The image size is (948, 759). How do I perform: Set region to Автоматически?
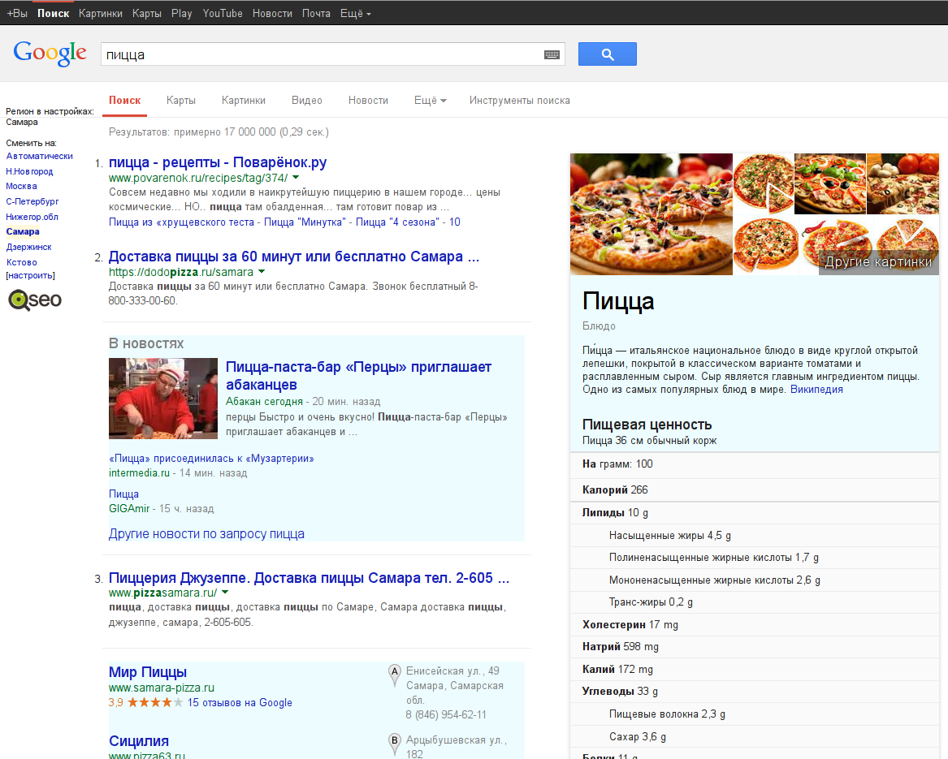pos(39,156)
